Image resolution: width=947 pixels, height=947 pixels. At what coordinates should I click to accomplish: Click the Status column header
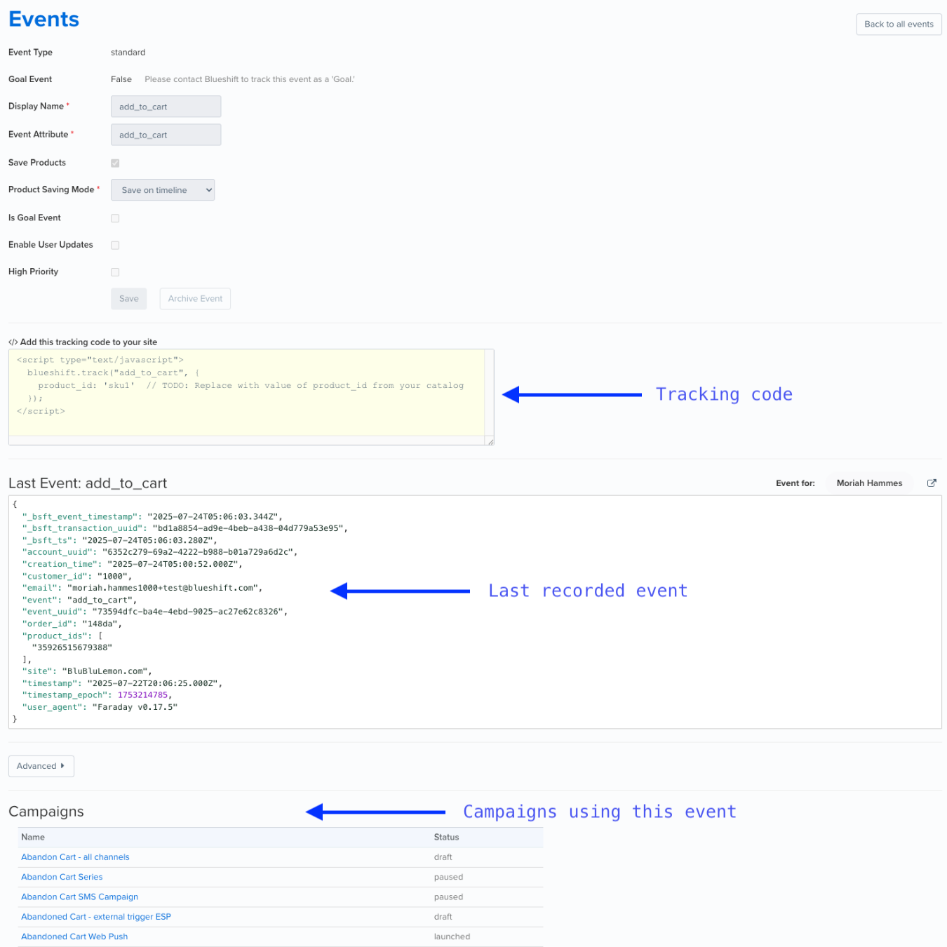pyautogui.click(x=446, y=837)
